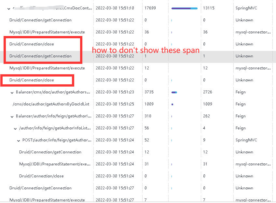Select Mysql/JDBI/PreparedStatement/exe... nested span
Viewport: 276px width, 203px height.
55,164
